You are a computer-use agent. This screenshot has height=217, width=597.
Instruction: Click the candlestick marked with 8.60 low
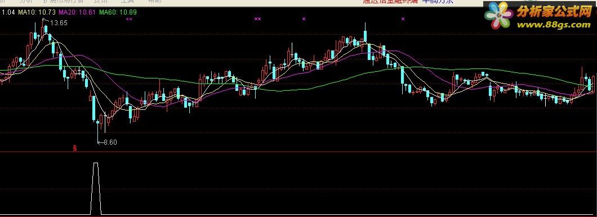pos(98,131)
